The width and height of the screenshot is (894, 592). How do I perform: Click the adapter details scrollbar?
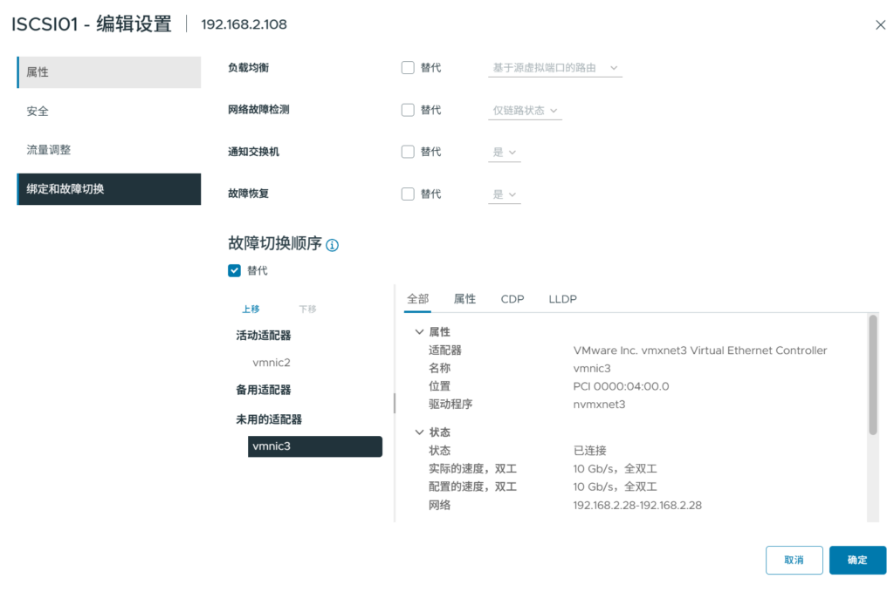[872, 375]
